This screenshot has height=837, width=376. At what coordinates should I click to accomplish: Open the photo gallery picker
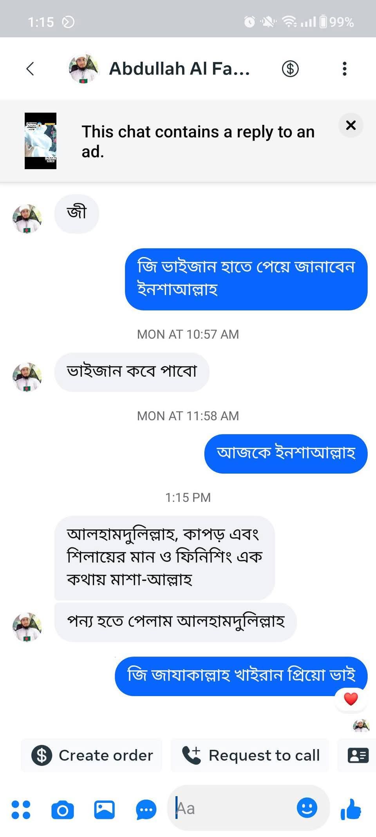pos(104,810)
